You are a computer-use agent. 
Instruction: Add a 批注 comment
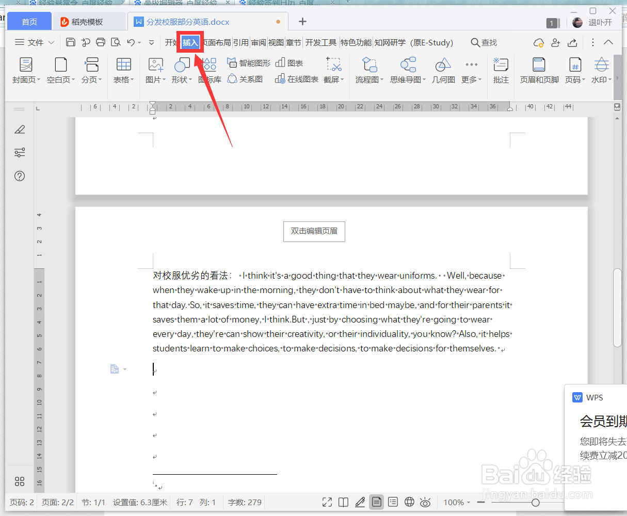point(500,71)
